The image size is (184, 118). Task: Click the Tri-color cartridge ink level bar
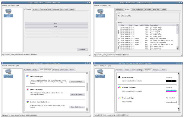coord(171,91)
